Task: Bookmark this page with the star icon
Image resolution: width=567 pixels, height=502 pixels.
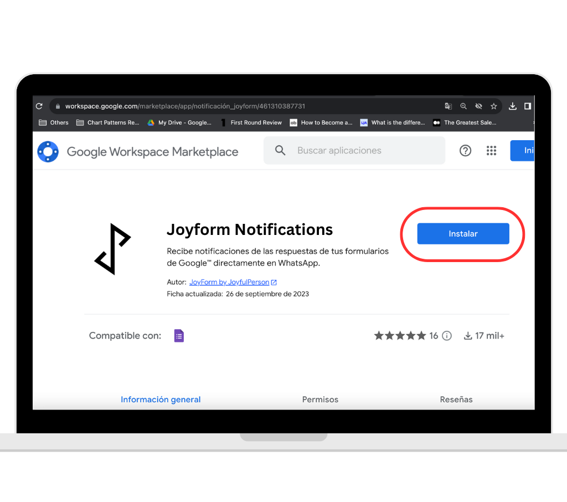Action: pyautogui.click(x=493, y=106)
